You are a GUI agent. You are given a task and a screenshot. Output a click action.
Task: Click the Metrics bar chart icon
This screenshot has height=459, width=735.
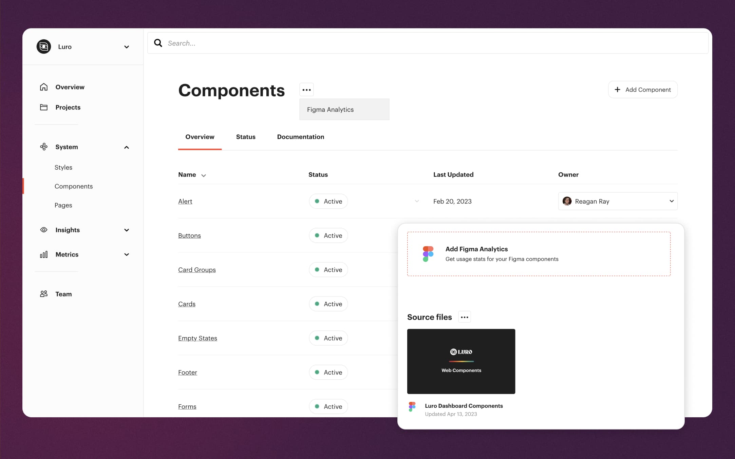pyautogui.click(x=44, y=254)
